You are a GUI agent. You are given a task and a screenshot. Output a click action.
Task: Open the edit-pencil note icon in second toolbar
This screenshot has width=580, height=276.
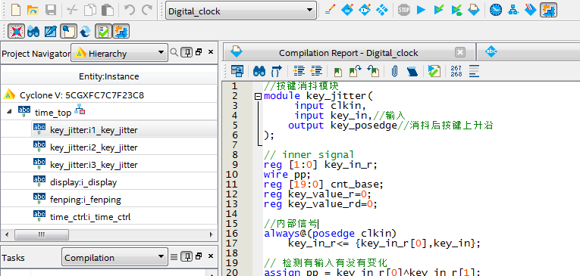51,31
